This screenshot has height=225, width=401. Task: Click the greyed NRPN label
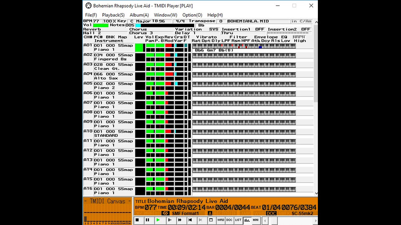coord(299,37)
